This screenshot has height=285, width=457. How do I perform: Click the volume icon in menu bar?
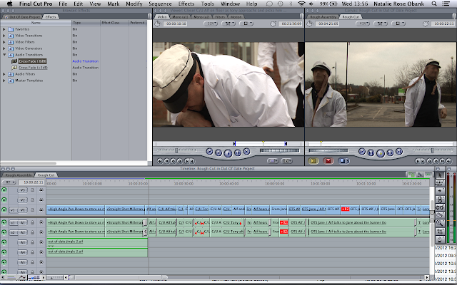click(x=311, y=4)
